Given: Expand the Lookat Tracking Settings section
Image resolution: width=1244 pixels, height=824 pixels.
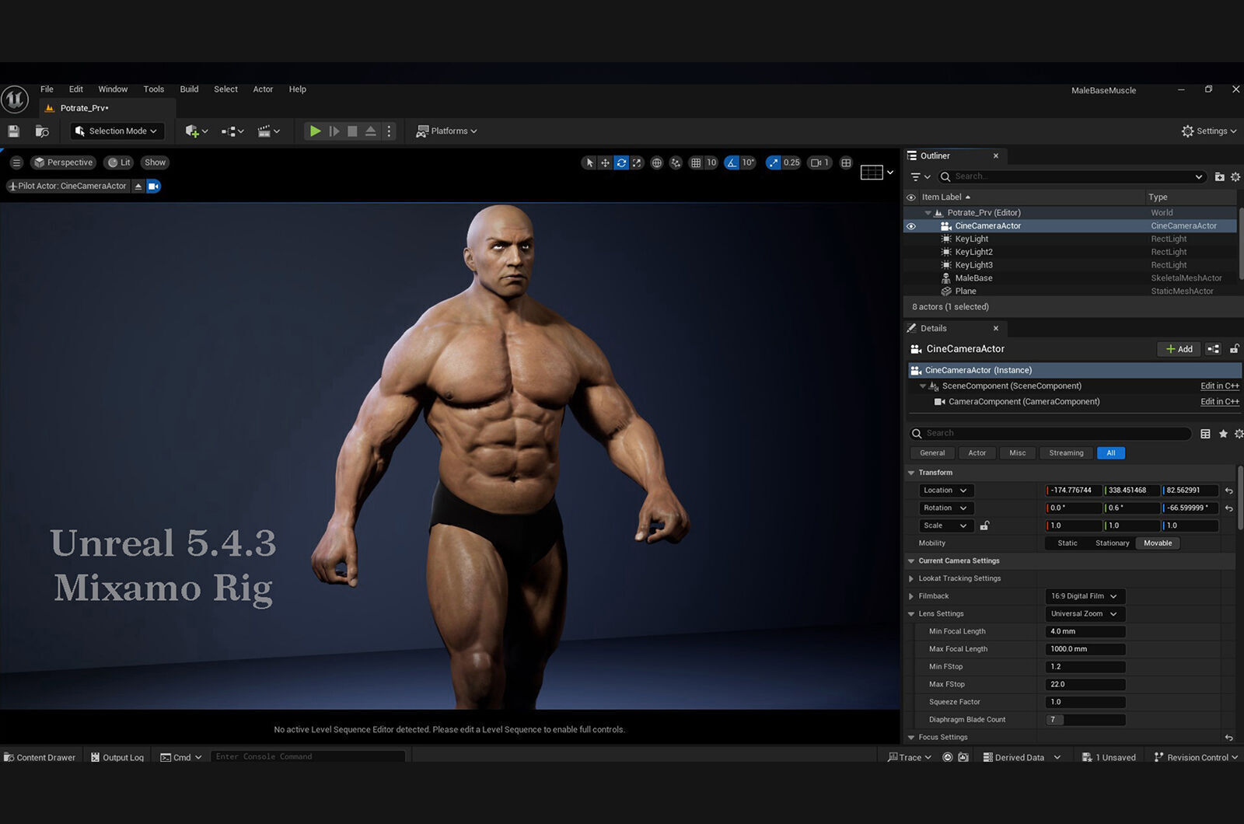Looking at the screenshot, I should pyautogui.click(x=911, y=578).
